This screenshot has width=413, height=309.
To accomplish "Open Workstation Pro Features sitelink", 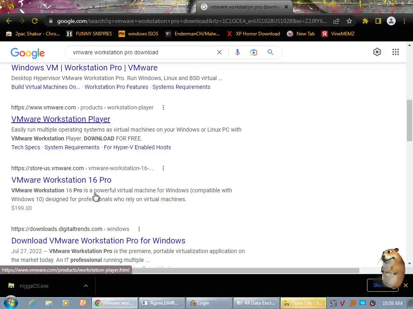I will pyautogui.click(x=116, y=87).
